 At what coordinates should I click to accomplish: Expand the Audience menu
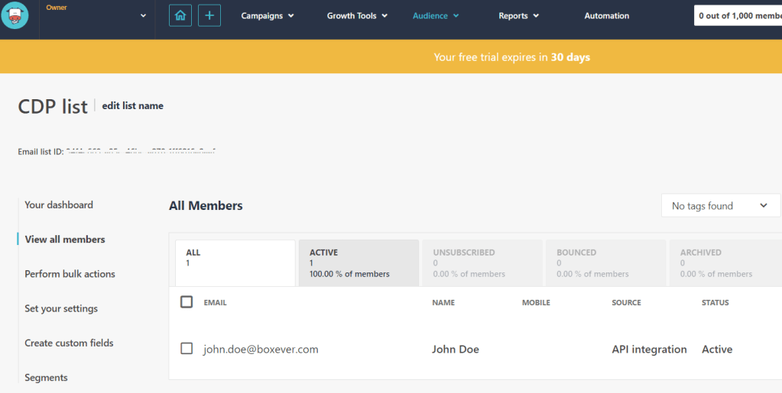(436, 16)
